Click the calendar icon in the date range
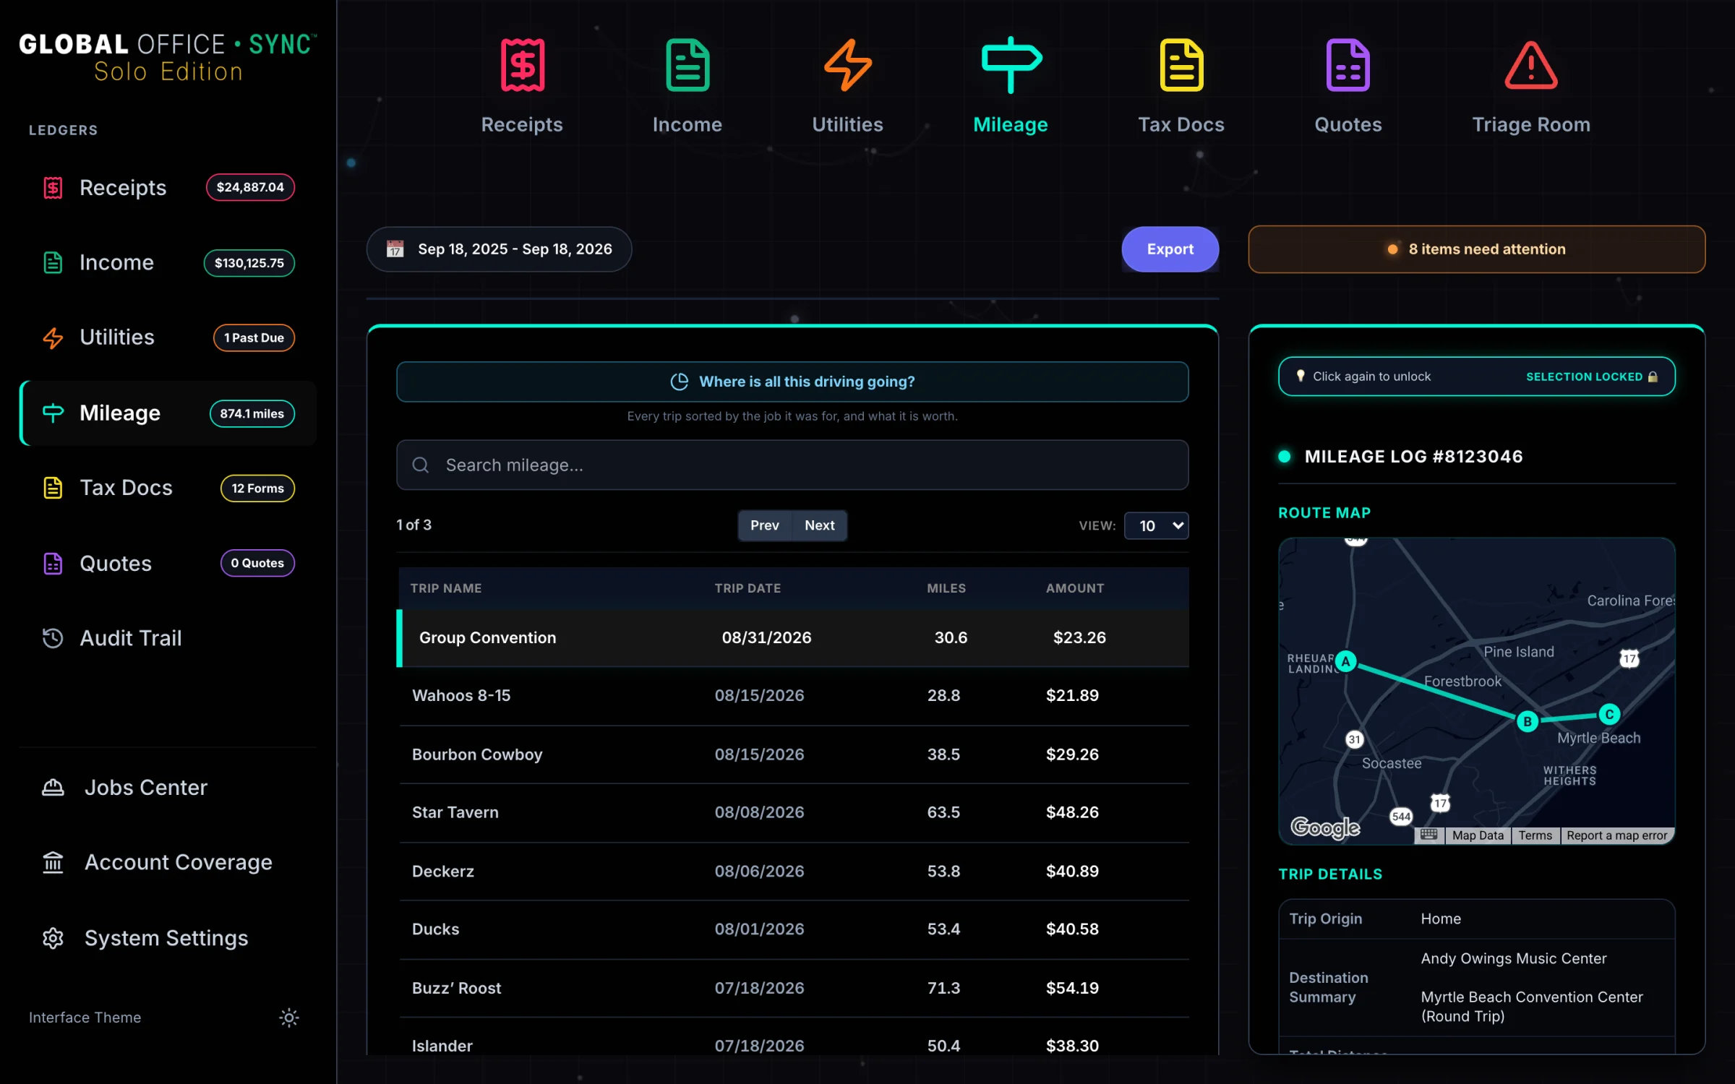Image resolution: width=1735 pixels, height=1084 pixels. pyautogui.click(x=395, y=249)
